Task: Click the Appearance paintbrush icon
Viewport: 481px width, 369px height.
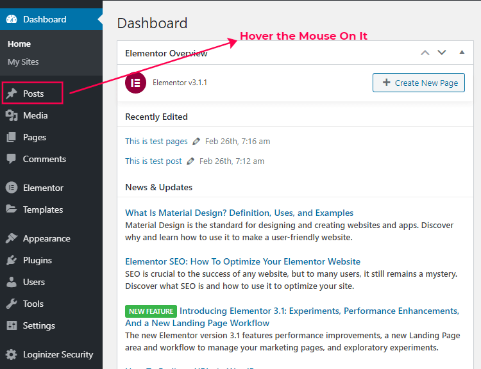Action: 12,238
